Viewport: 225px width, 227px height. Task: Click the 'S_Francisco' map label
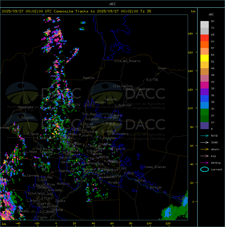coord(97,102)
